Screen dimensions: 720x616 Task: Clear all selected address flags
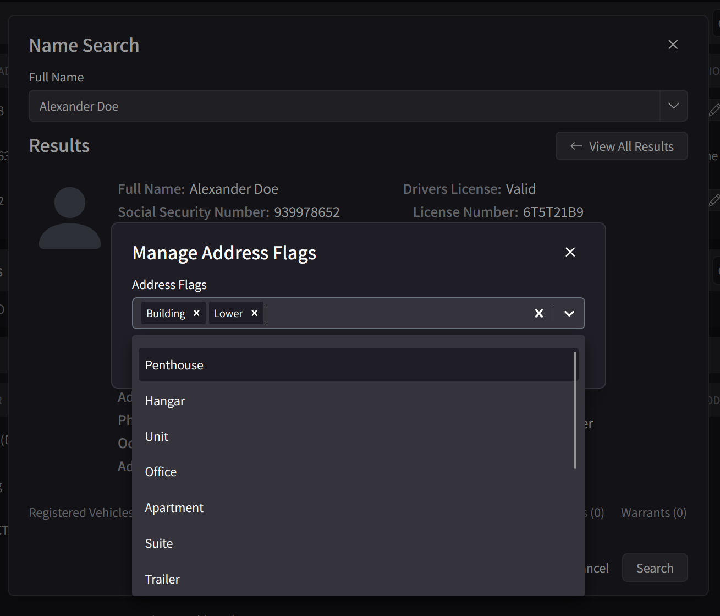(538, 313)
